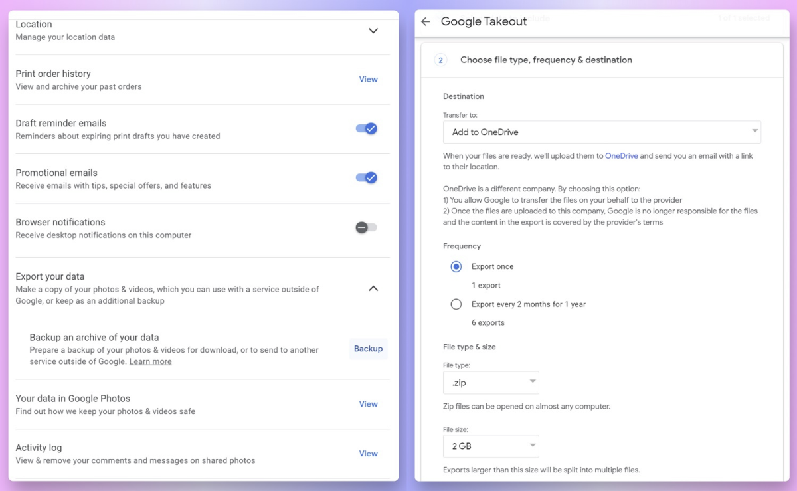Click the Location heading text
Viewport: 797px width, 491px height.
click(x=34, y=24)
